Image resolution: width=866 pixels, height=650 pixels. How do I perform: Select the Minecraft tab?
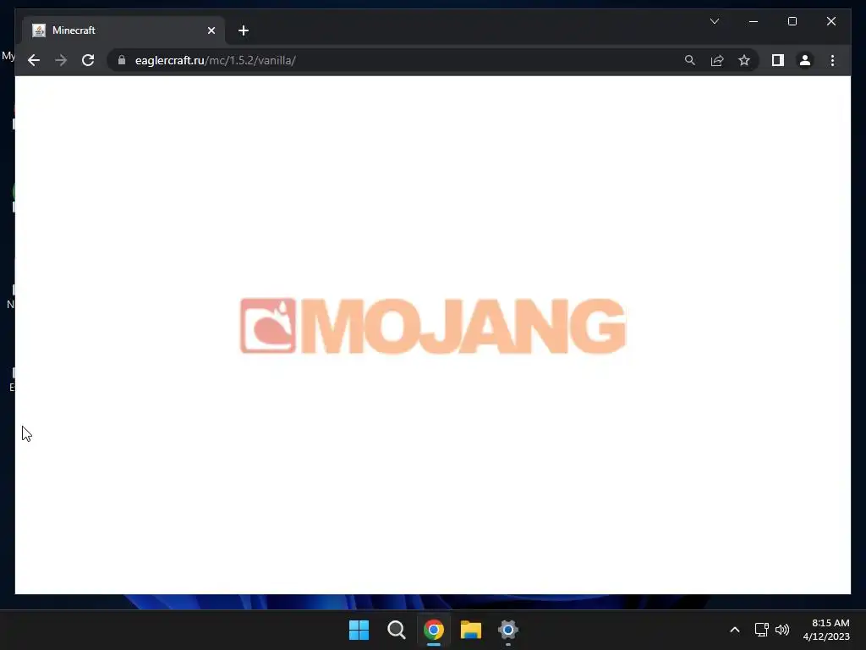(123, 30)
